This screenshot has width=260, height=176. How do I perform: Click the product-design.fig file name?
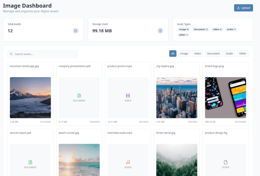pyautogui.click(x=216, y=133)
